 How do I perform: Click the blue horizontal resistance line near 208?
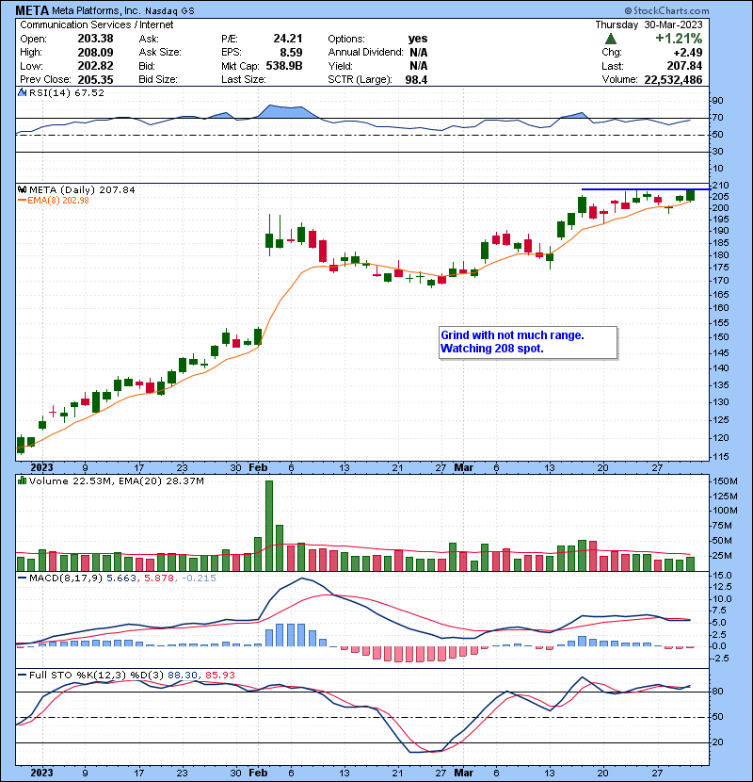tap(646, 189)
